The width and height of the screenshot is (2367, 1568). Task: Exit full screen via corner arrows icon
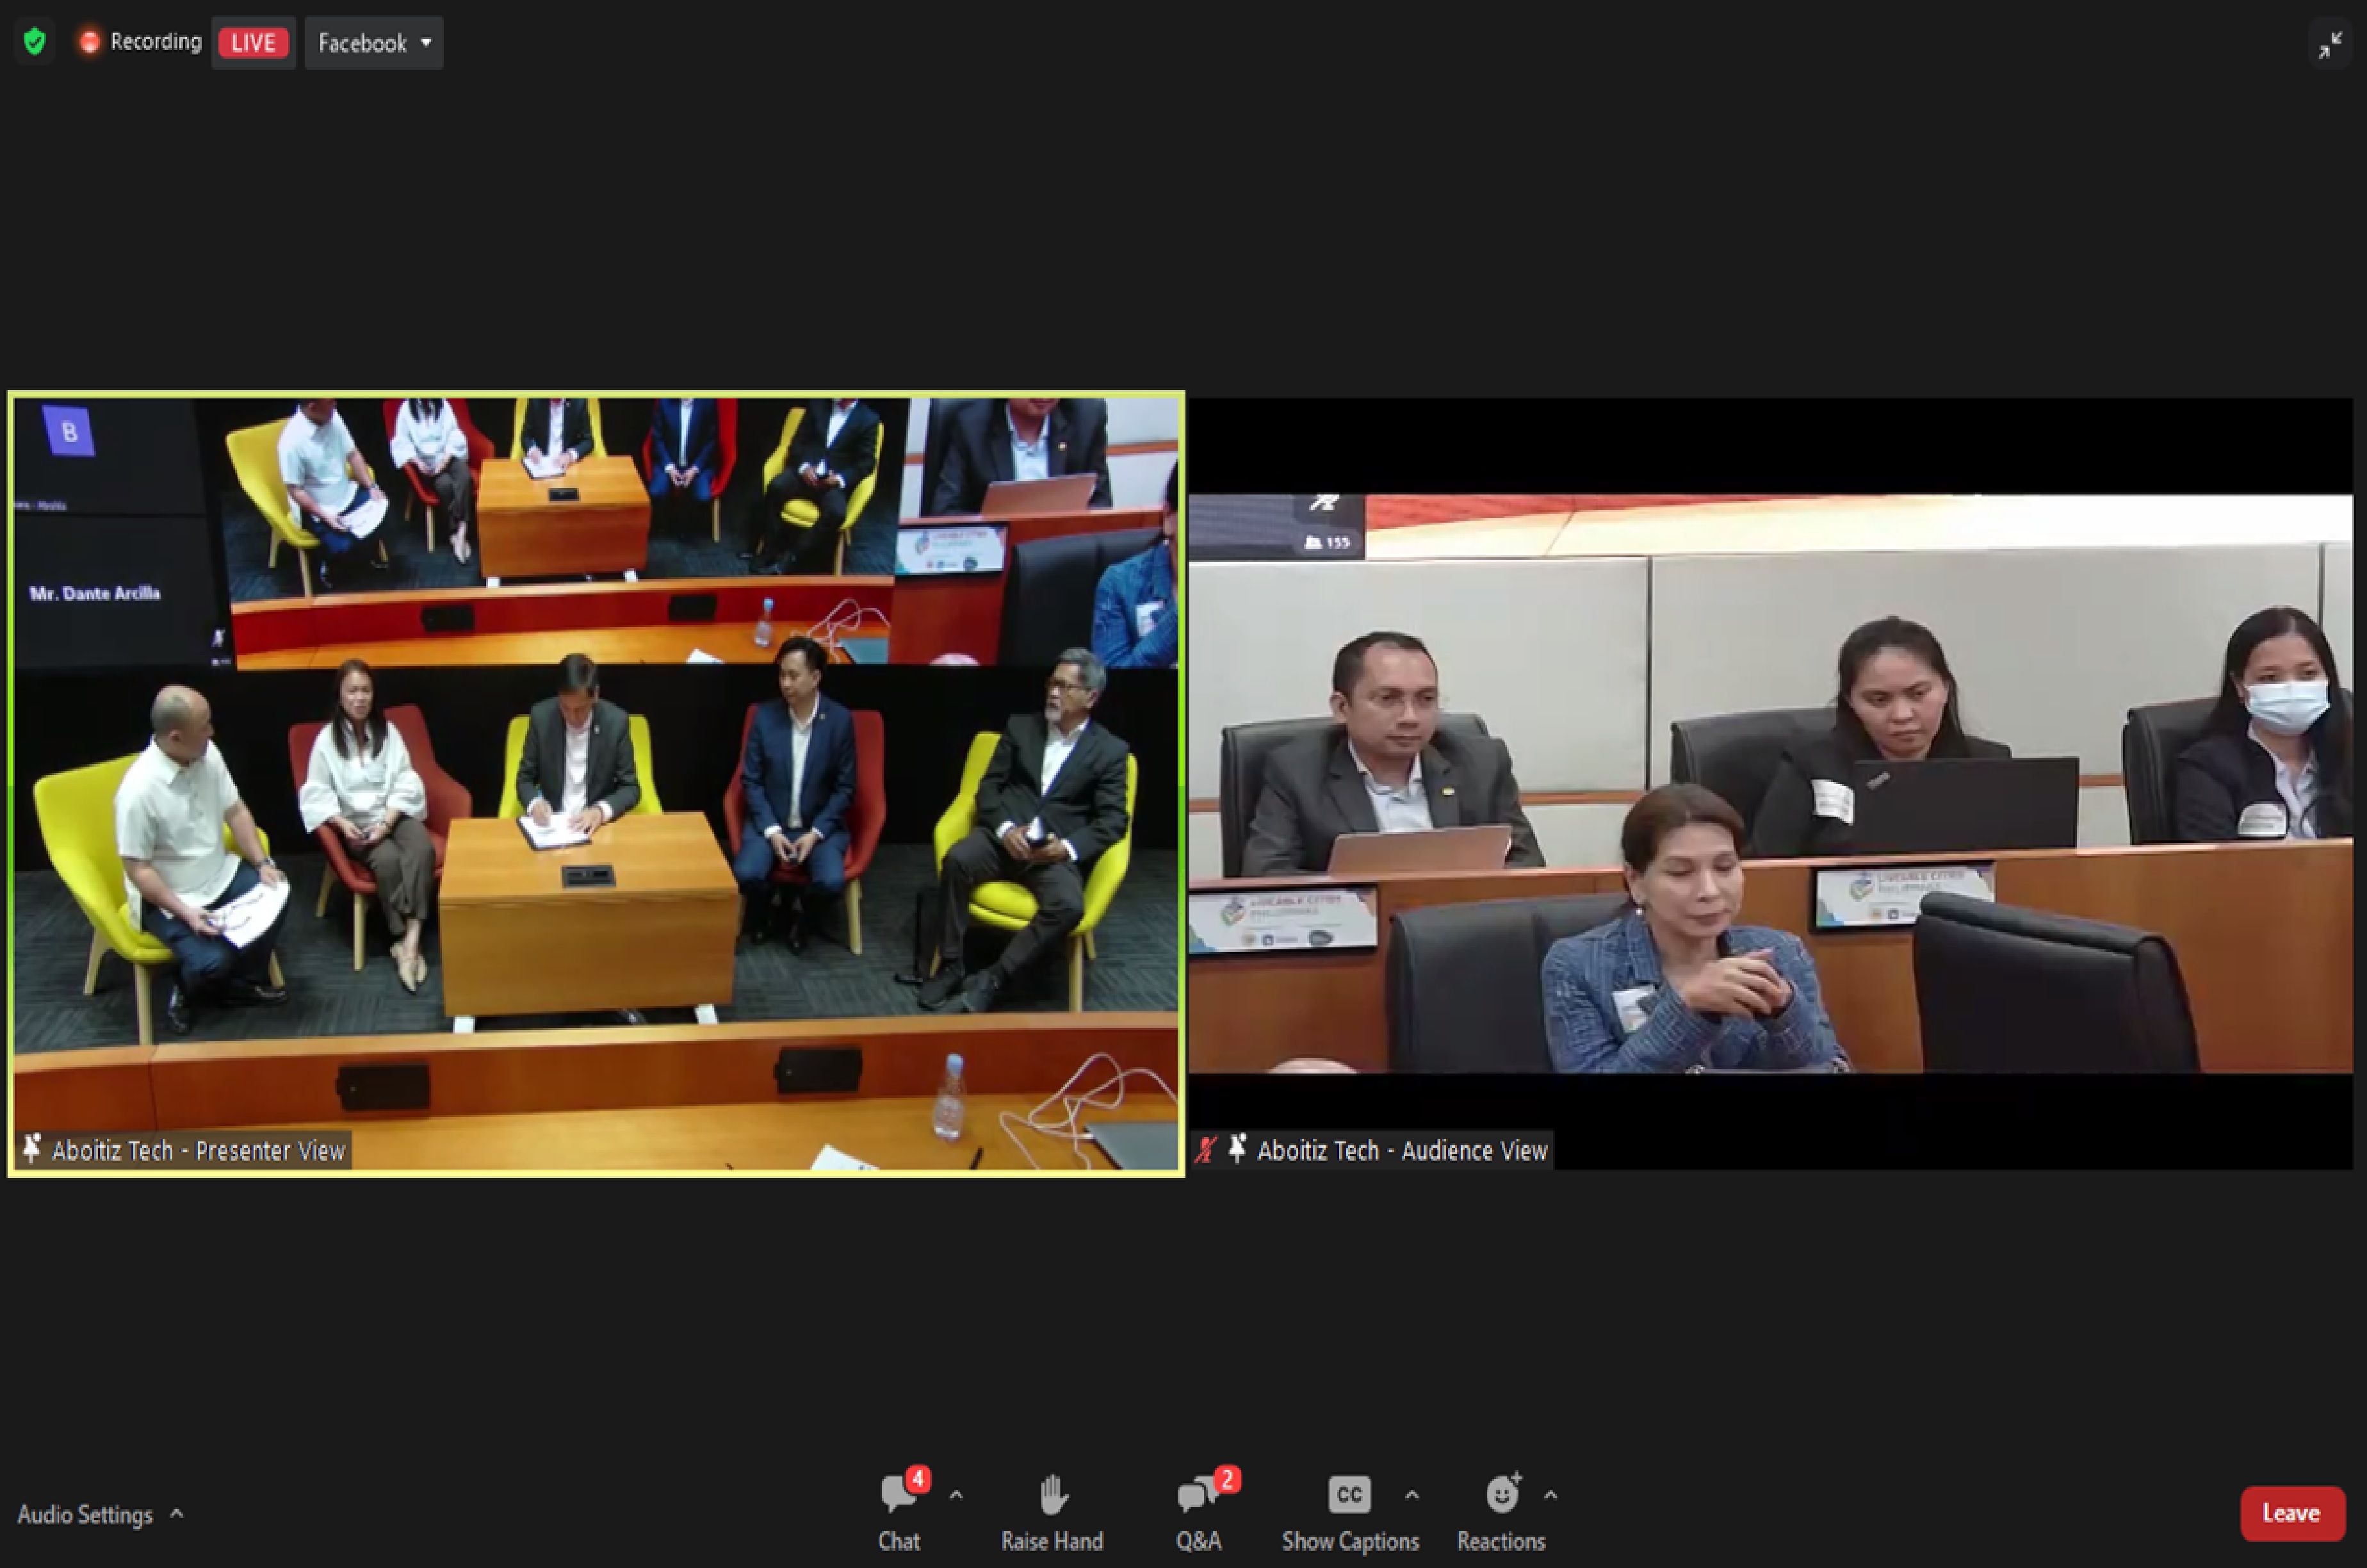2330,45
